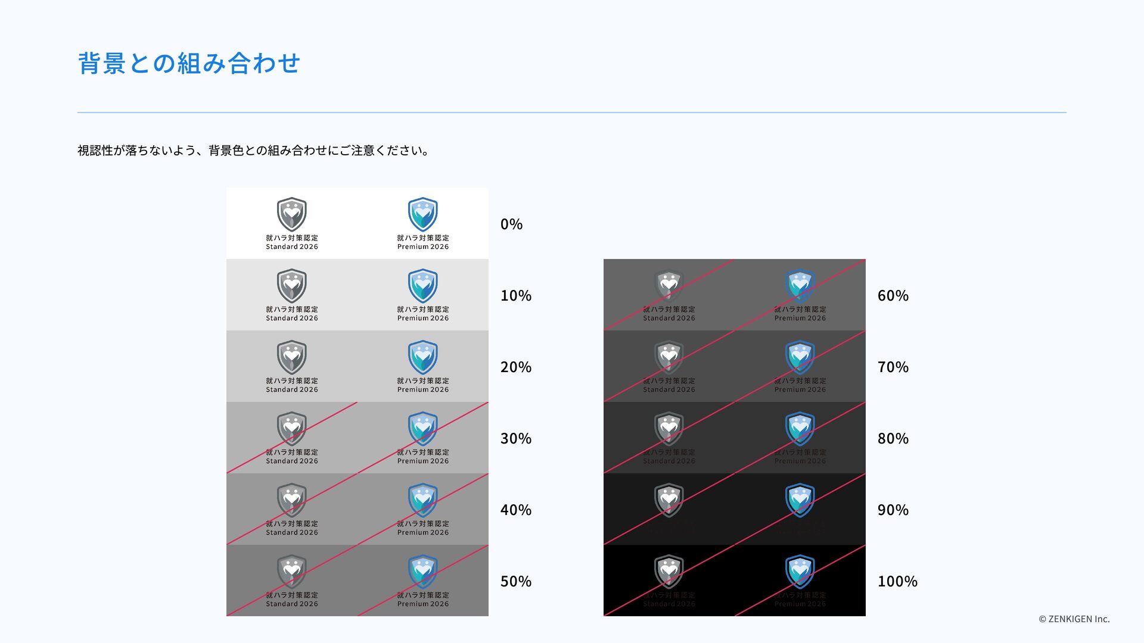Click the Premium 2026 text in 10% row
This screenshot has width=1144, height=643.
[423, 319]
